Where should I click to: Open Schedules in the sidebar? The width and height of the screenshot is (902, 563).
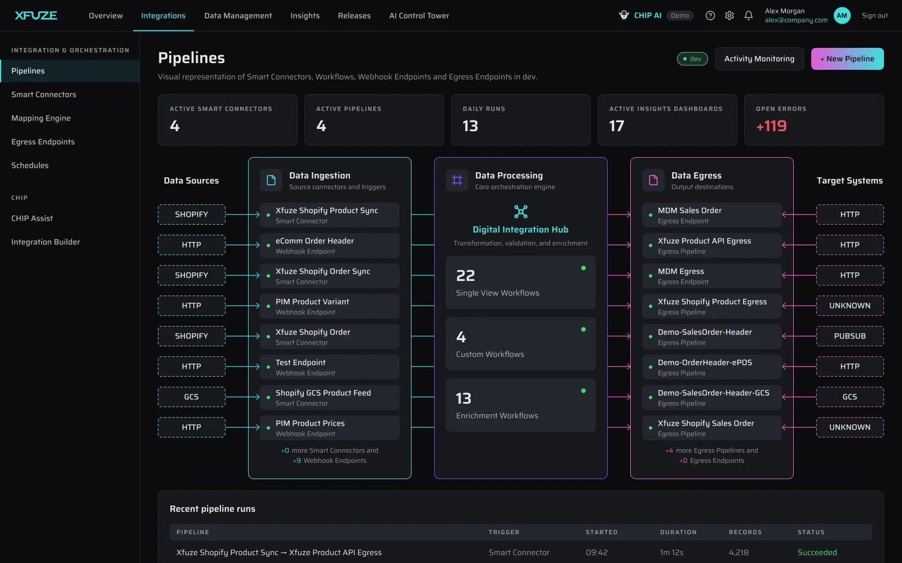point(69,166)
